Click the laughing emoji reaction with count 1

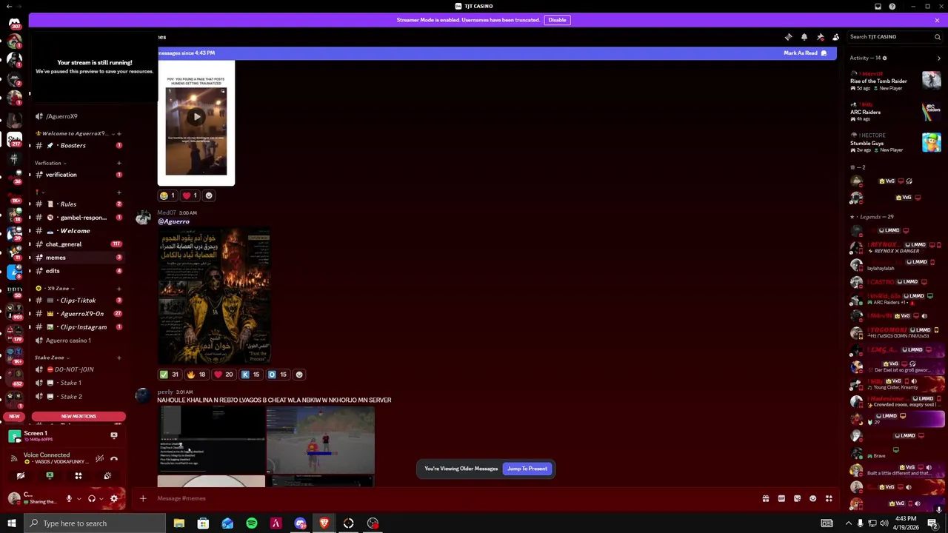(167, 195)
